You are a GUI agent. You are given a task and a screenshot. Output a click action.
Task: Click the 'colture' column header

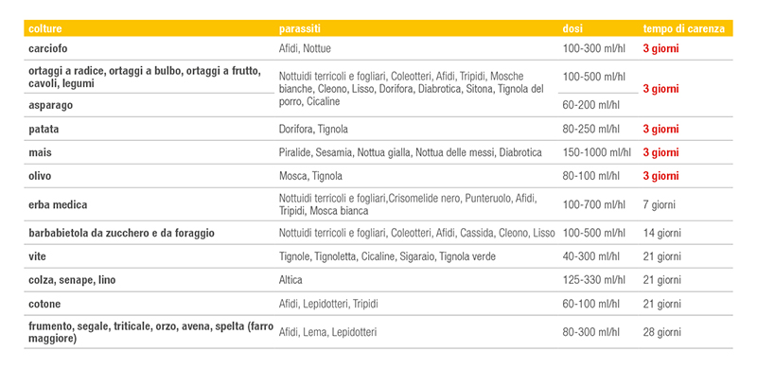(x=45, y=29)
